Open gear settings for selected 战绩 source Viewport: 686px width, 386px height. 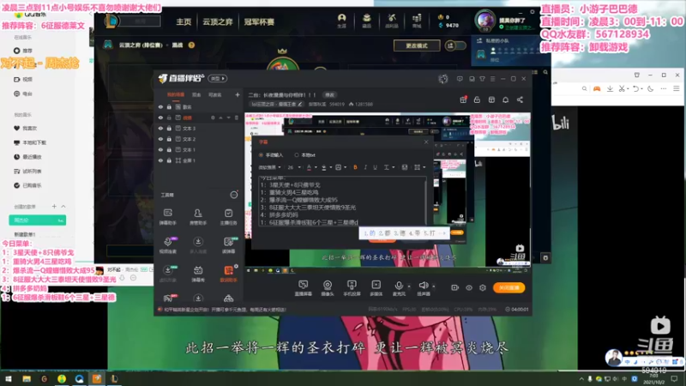(213, 118)
